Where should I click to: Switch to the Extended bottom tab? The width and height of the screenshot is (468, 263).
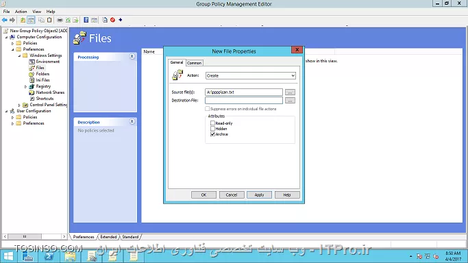(x=108, y=237)
